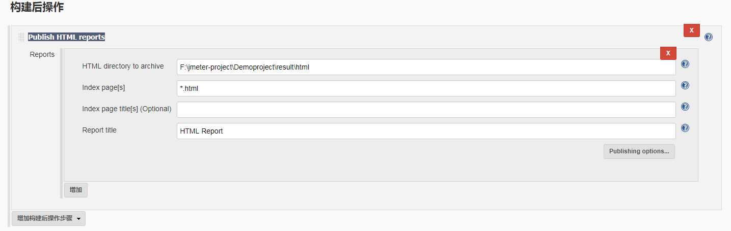Click the HTML directory to archive label
Viewport: 731px width, 231px height.
[x=123, y=66]
